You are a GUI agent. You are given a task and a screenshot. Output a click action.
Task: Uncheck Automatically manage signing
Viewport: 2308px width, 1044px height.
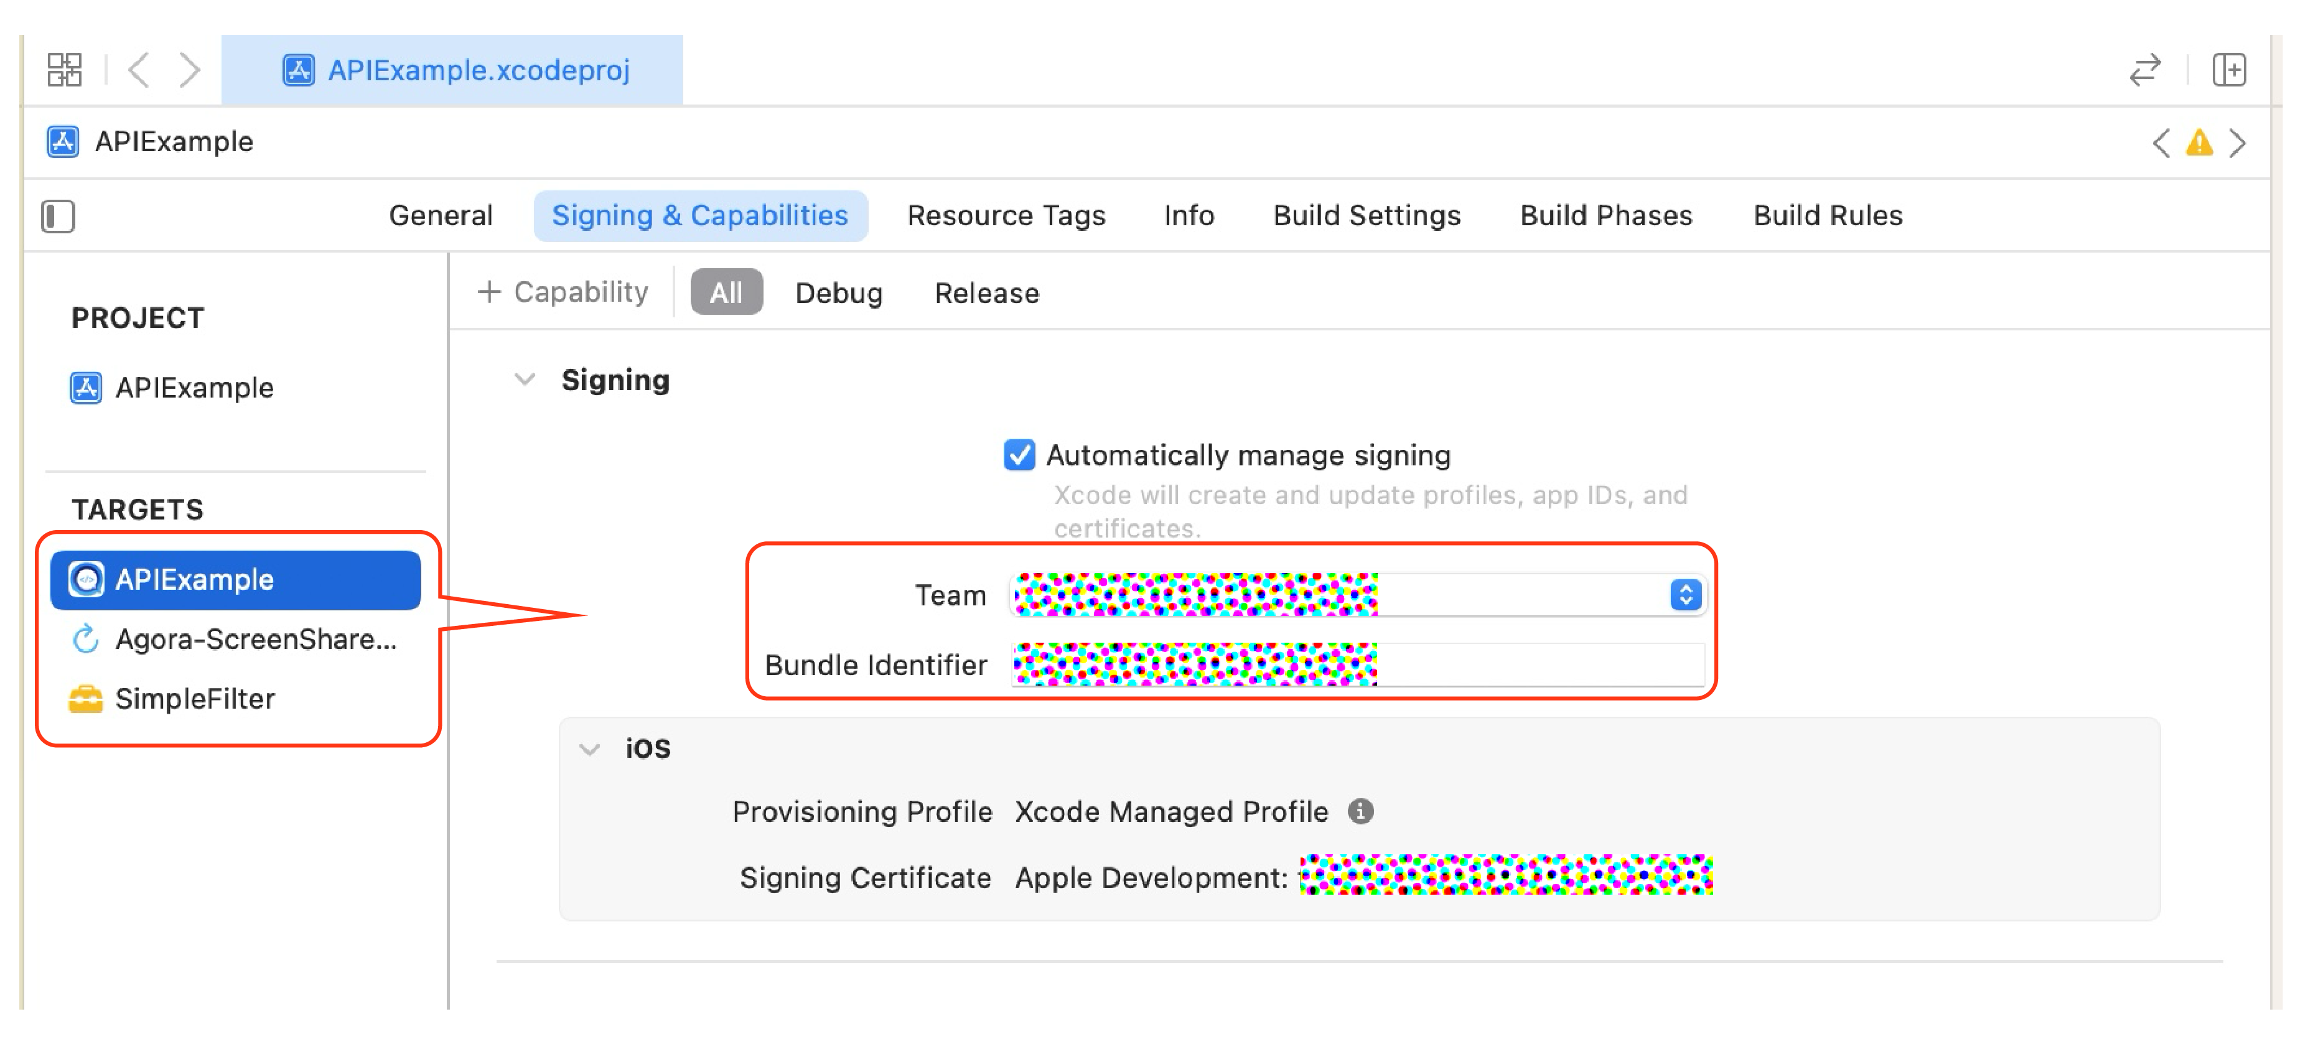click(x=1019, y=455)
